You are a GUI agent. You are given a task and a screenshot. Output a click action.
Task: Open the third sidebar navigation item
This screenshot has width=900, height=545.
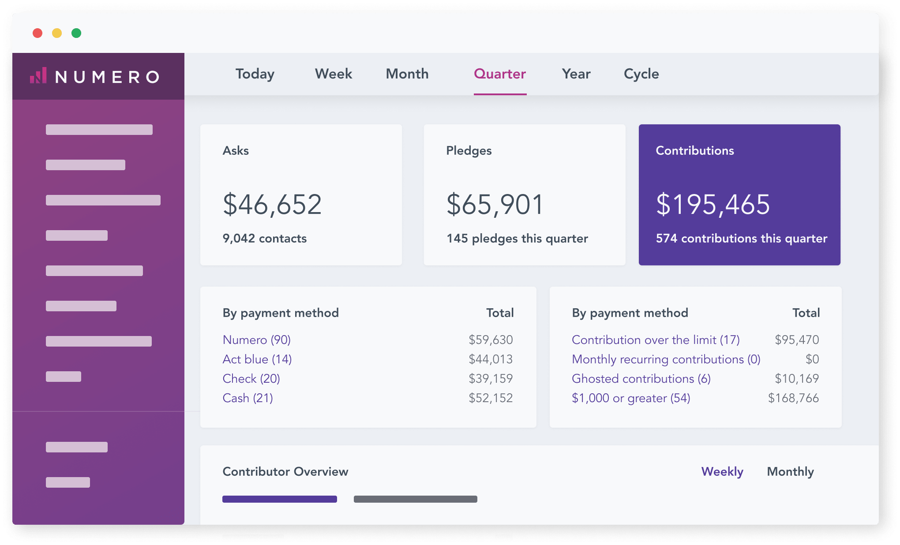click(104, 201)
